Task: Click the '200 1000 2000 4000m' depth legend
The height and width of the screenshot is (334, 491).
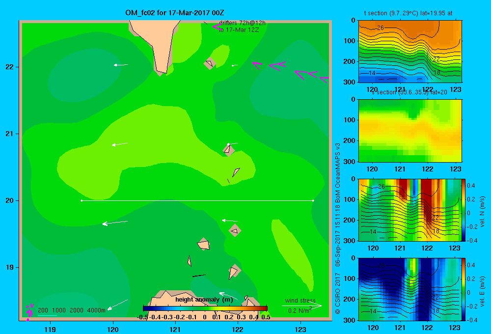Action: 71,310
